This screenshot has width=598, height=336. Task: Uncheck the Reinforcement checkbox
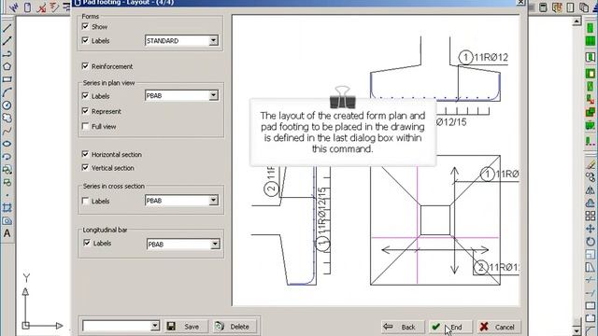tap(85, 66)
